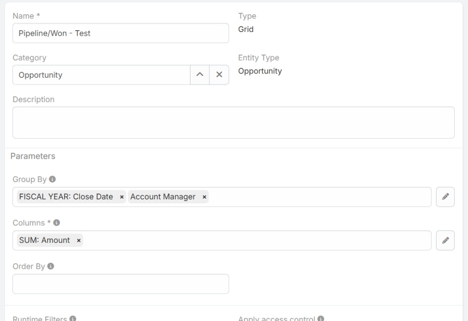Image resolution: width=468 pixels, height=321 pixels.
Task: Remove the Account Manager group tag
Action: point(204,197)
